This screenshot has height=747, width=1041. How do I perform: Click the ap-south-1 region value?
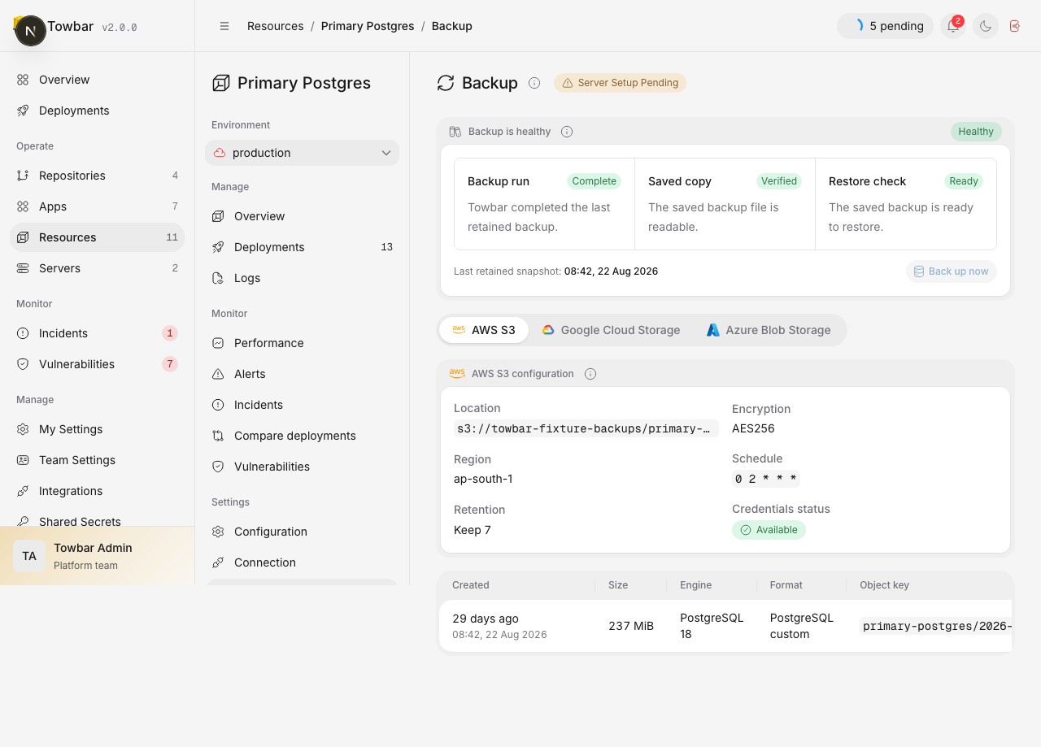(x=483, y=479)
